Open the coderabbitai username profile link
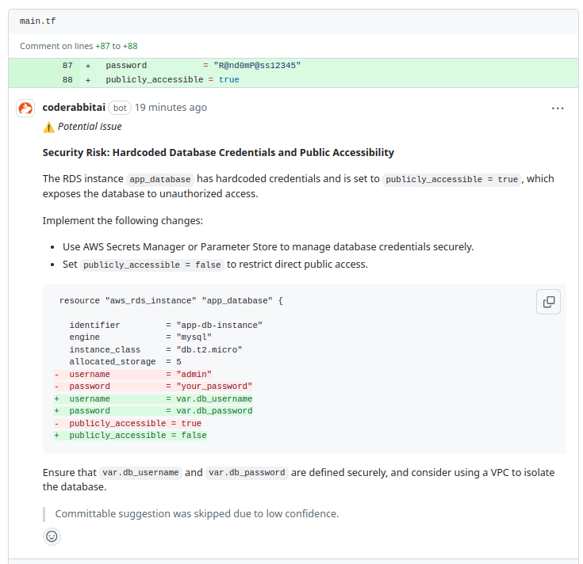 (73, 108)
